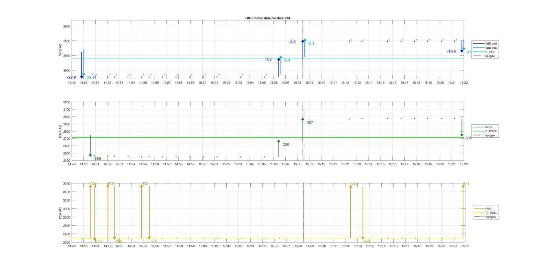
Task: Click the cyan '-5.1' value label
Action: tap(311, 44)
